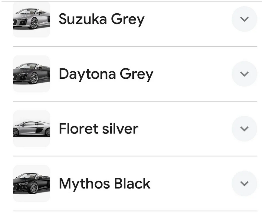
Task: Open the Floret silver car thumbnail
Action: 31,129
